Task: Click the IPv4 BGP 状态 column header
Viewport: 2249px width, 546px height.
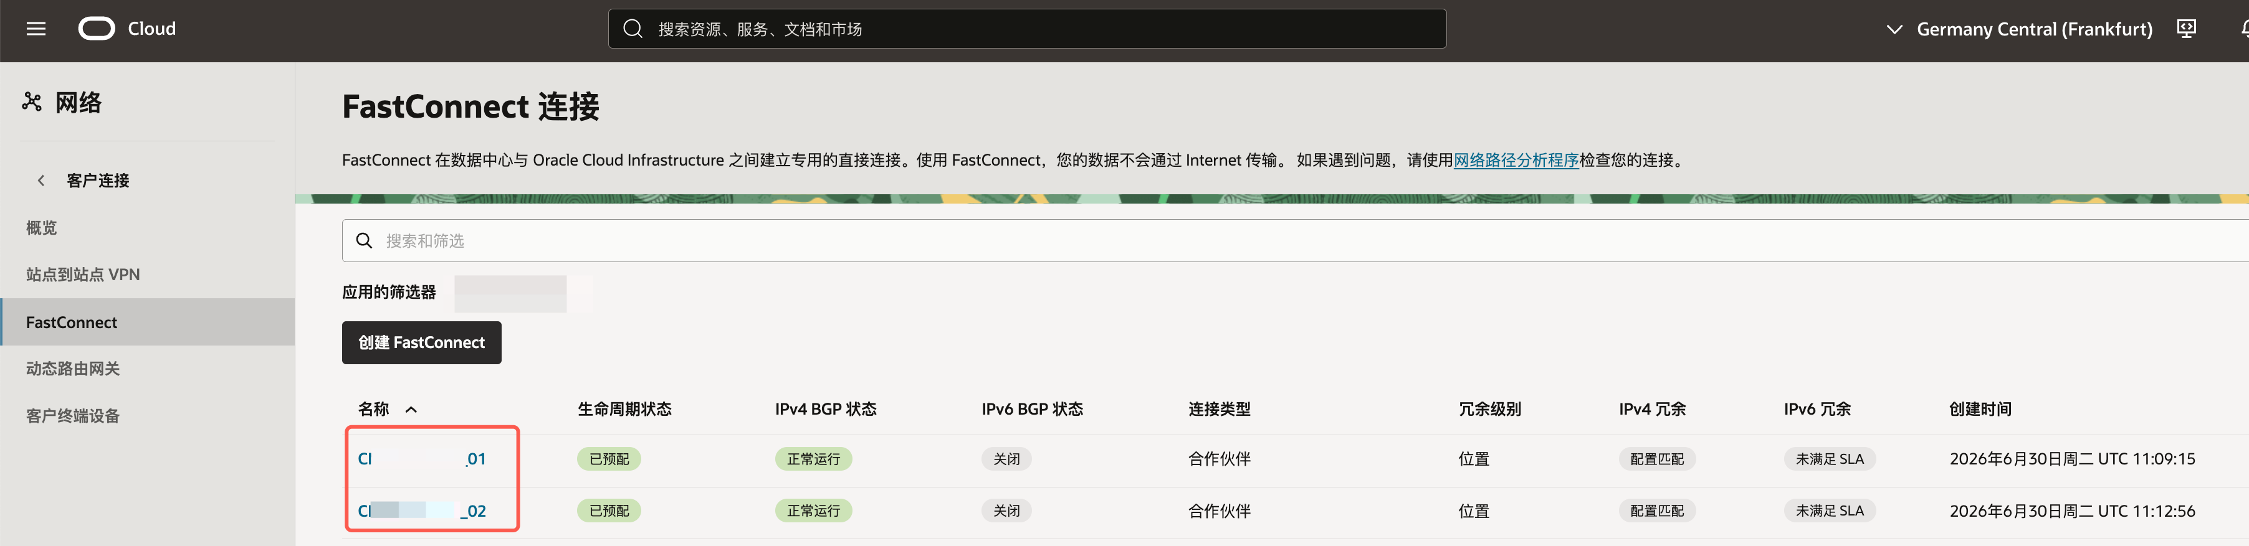Action: click(825, 409)
